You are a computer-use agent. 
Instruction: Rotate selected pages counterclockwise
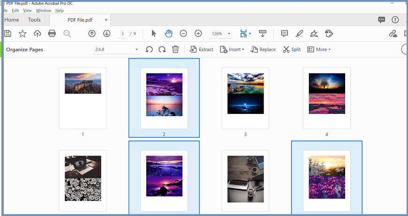pos(149,49)
